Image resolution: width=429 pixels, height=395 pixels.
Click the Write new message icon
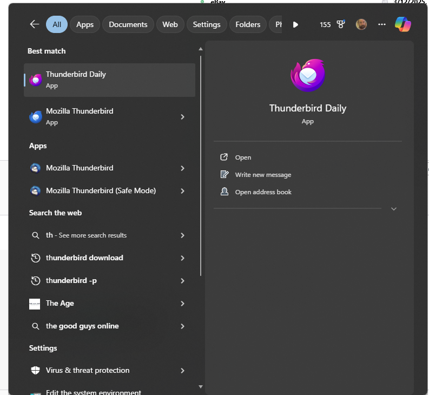pos(225,174)
